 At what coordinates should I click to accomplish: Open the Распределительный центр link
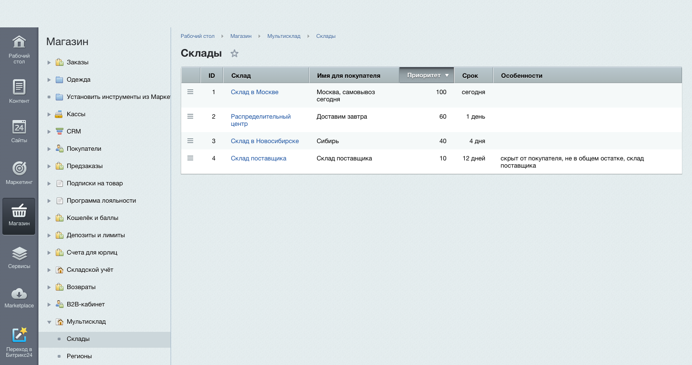click(261, 120)
